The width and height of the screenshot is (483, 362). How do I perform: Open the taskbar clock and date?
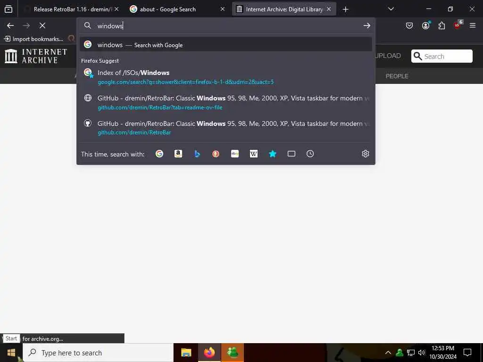[x=443, y=353]
